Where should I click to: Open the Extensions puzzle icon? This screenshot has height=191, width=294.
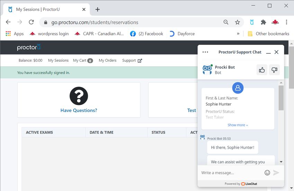click(264, 22)
